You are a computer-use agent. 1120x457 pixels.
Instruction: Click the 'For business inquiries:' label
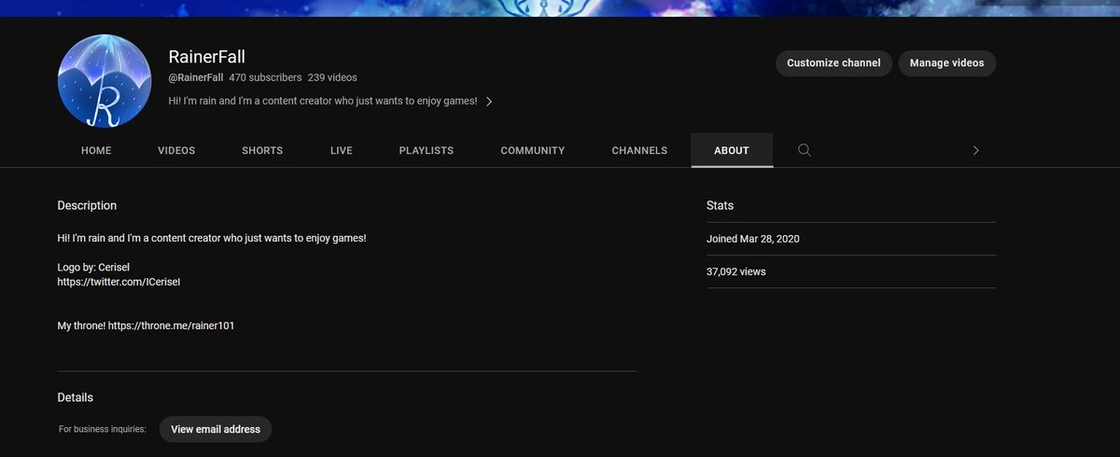[x=103, y=429]
